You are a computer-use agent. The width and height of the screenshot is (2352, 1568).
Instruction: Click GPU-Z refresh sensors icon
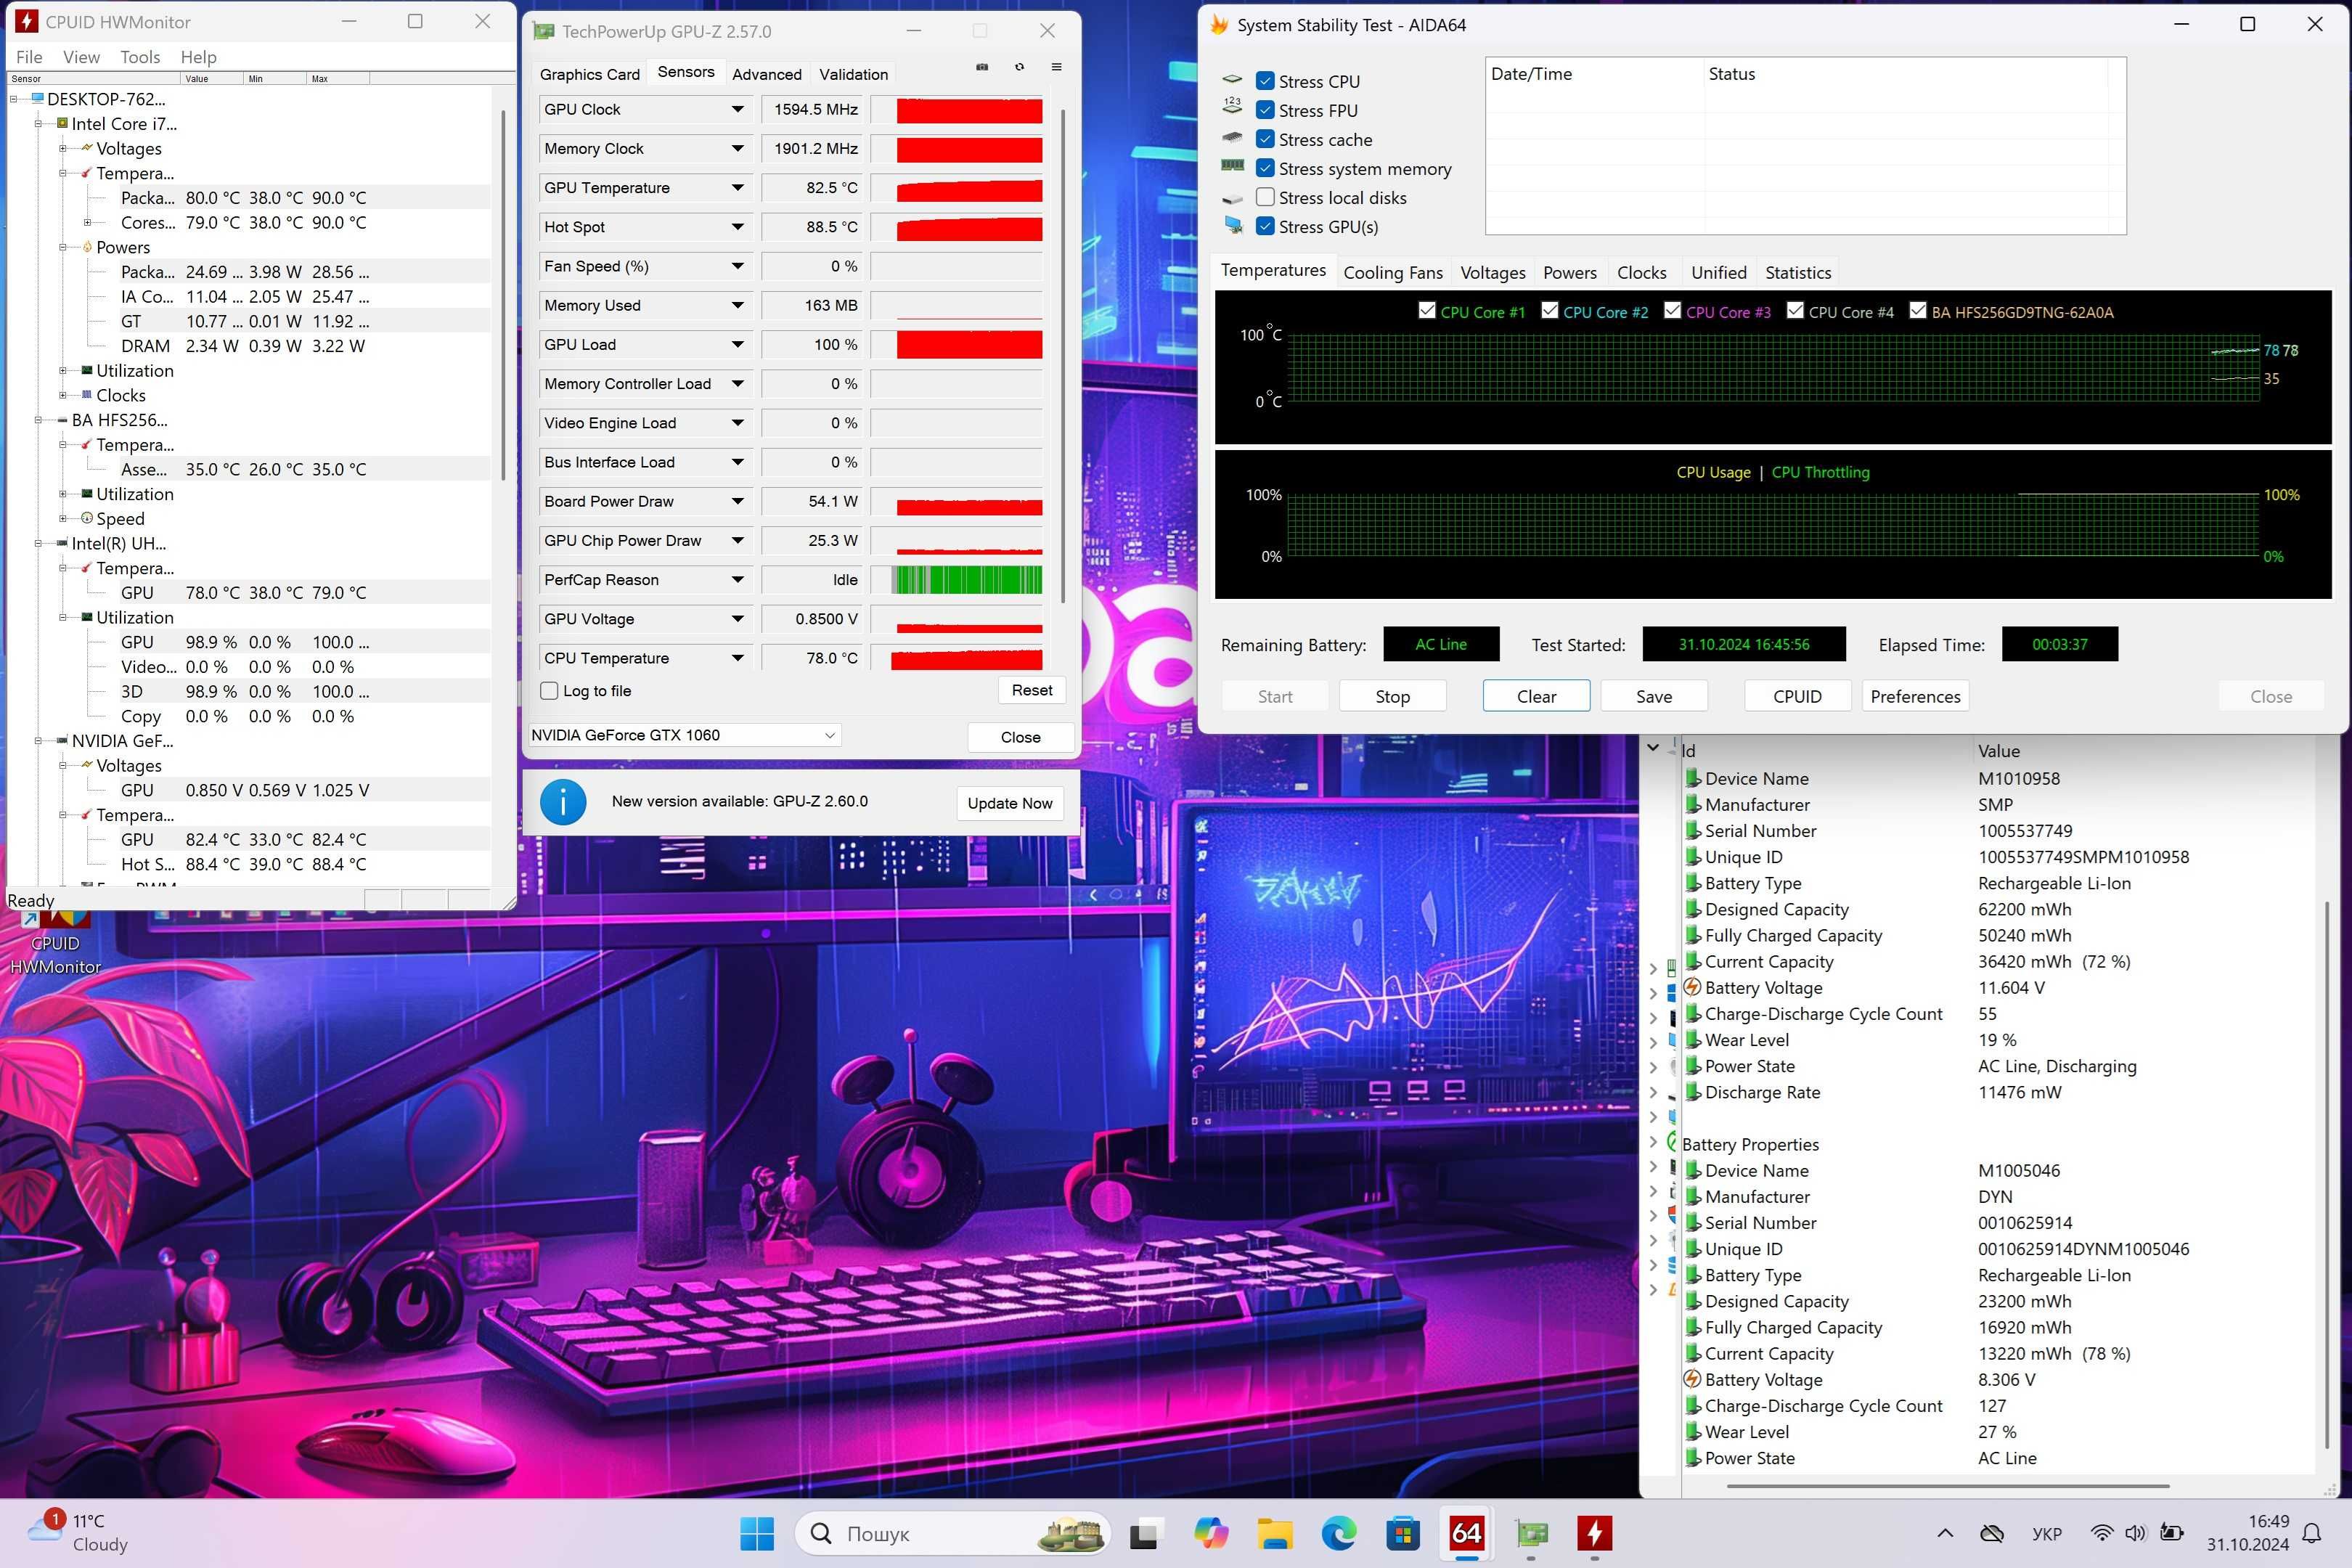coord(1019,67)
